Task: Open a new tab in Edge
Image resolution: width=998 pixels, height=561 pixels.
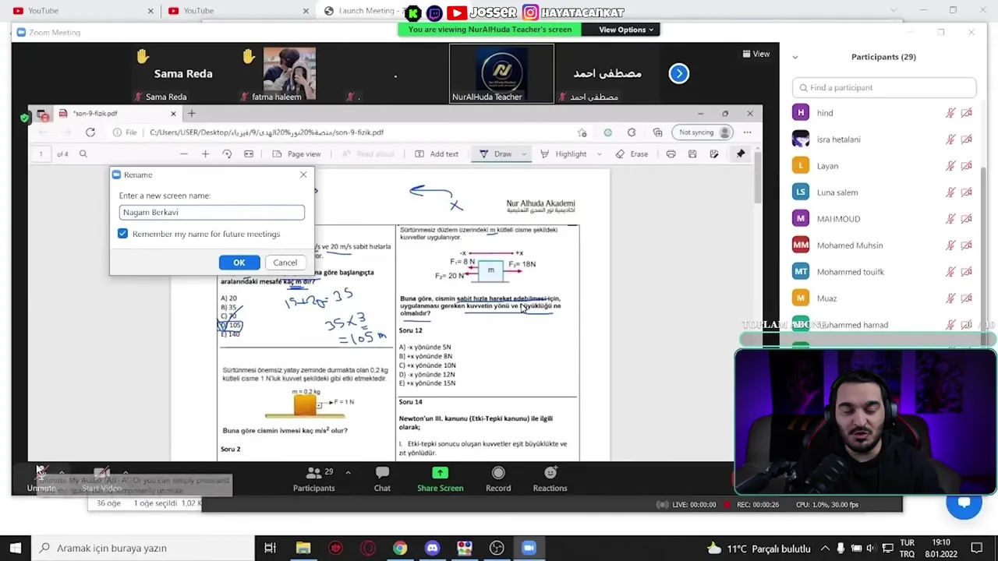Action: pos(192,113)
